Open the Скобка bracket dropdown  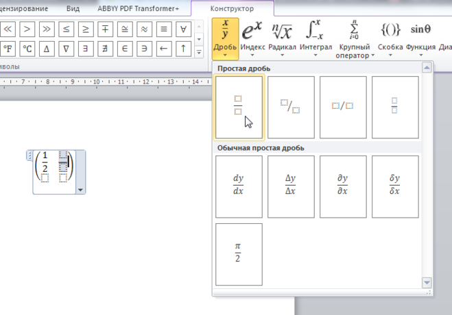pyautogui.click(x=390, y=39)
